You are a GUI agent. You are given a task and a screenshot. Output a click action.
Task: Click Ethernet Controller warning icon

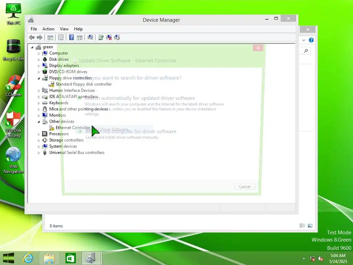pos(52,128)
